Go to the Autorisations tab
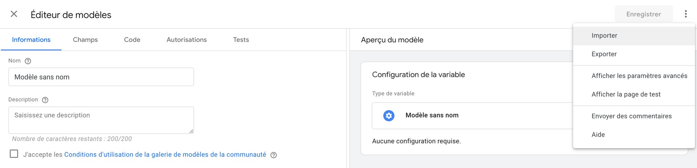Viewport: 697px width, 168px height. (186, 40)
